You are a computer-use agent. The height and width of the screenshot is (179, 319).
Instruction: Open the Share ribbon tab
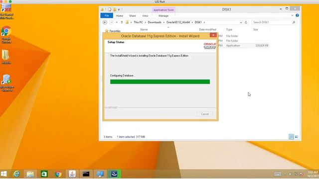coord(133,15)
